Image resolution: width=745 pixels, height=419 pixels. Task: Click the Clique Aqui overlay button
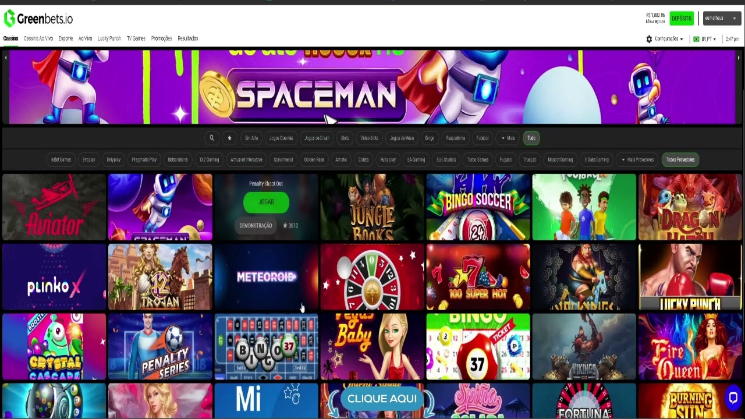[x=382, y=399]
